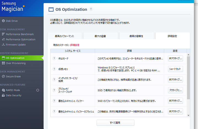Click the Secure Erase circle-slash icon
Screen dimensions: 198x129
coord(3,76)
